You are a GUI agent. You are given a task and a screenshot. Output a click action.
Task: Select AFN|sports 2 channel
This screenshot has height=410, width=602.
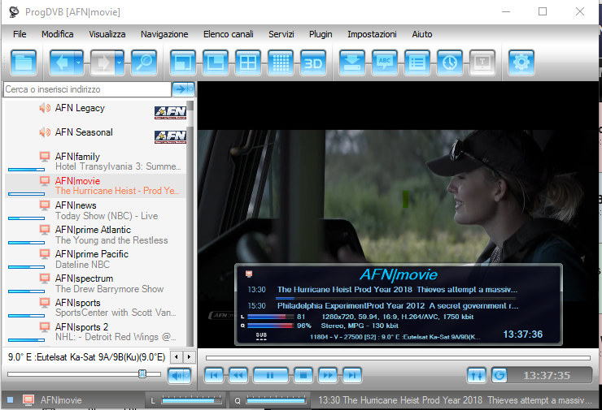click(96, 332)
